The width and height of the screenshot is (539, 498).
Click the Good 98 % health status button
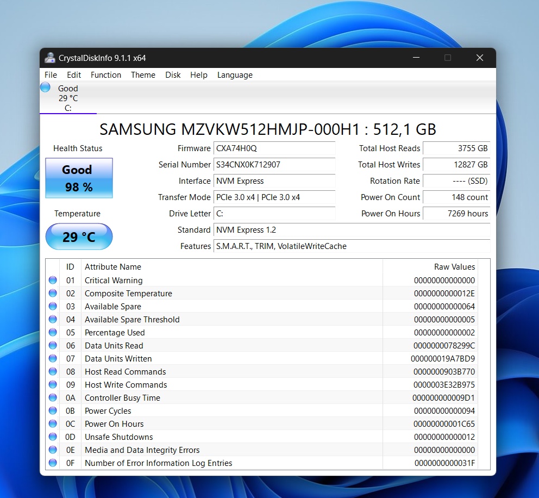coord(79,178)
